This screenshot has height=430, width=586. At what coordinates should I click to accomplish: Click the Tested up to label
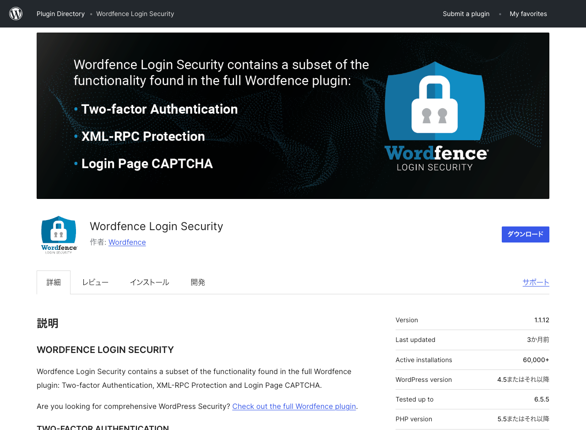tap(414, 399)
